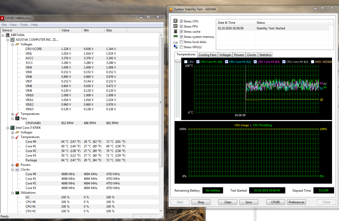Click the HWMonitor vertical scrollbar
This screenshot has height=221, width=339.
click(161, 102)
